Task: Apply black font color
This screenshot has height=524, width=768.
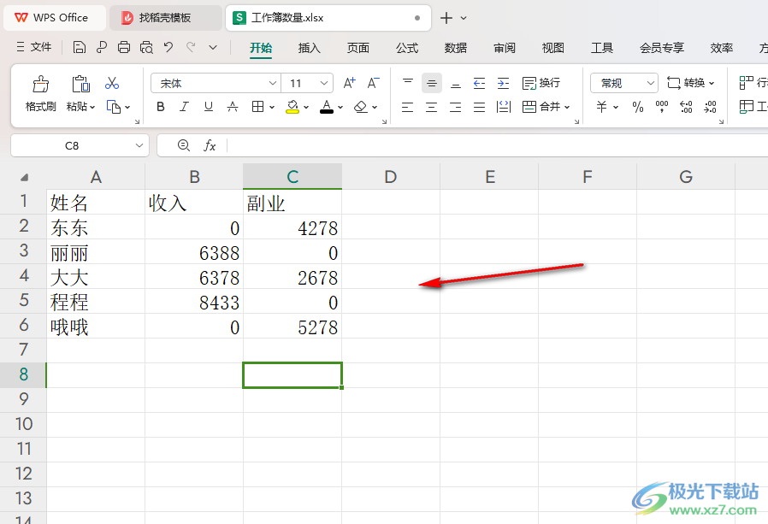Action: click(327, 107)
